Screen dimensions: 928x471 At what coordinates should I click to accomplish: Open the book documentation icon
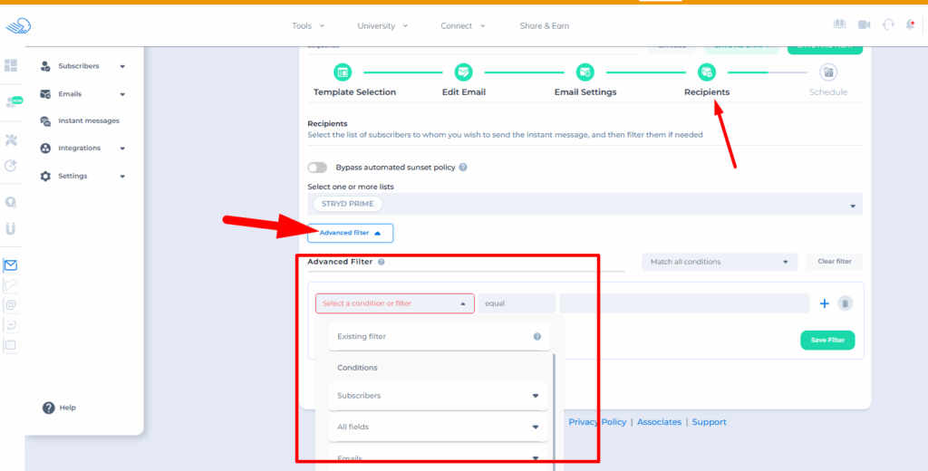[839, 25]
